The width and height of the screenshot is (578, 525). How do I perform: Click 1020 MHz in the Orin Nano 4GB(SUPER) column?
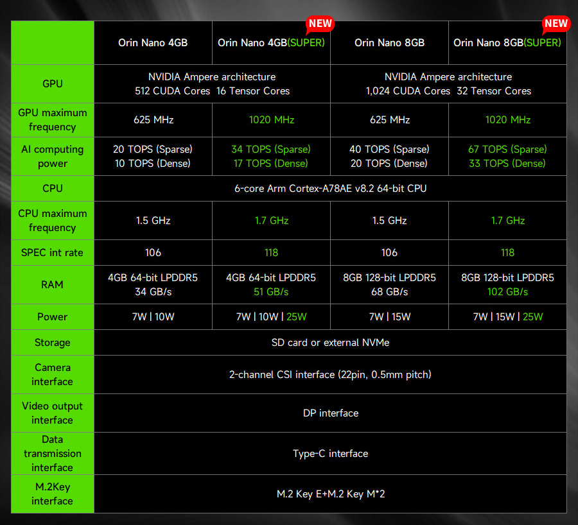tap(272, 120)
